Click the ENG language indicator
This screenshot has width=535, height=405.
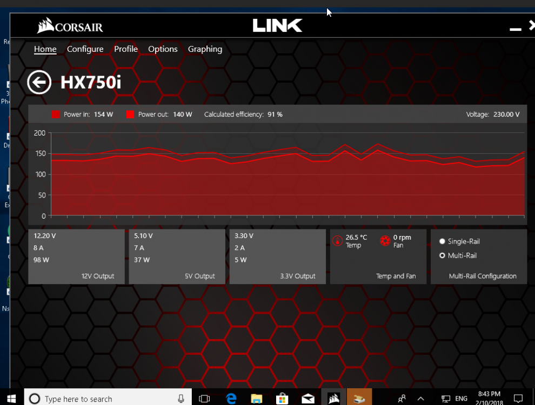point(461,399)
